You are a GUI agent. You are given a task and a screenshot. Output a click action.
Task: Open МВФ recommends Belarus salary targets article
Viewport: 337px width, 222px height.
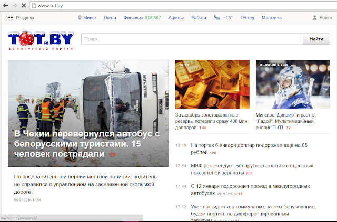coord(252,169)
